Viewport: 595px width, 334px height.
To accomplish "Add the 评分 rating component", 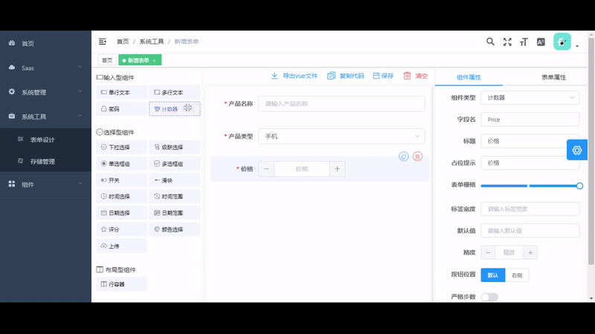I will [x=122, y=229].
